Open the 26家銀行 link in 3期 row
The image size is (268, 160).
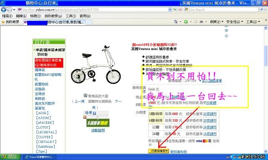tap(210, 114)
